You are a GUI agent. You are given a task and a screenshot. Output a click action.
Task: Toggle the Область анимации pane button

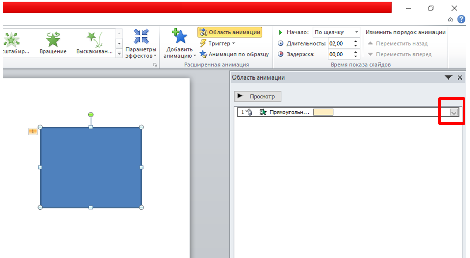230,32
